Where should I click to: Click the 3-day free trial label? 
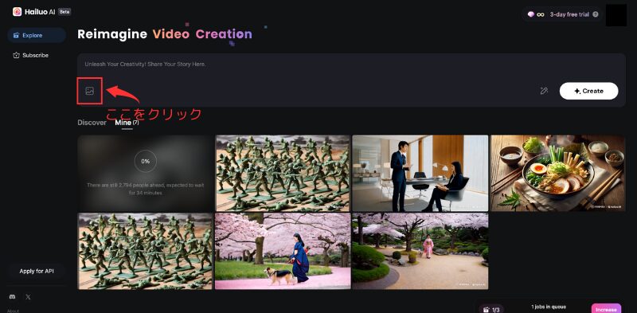569,14
